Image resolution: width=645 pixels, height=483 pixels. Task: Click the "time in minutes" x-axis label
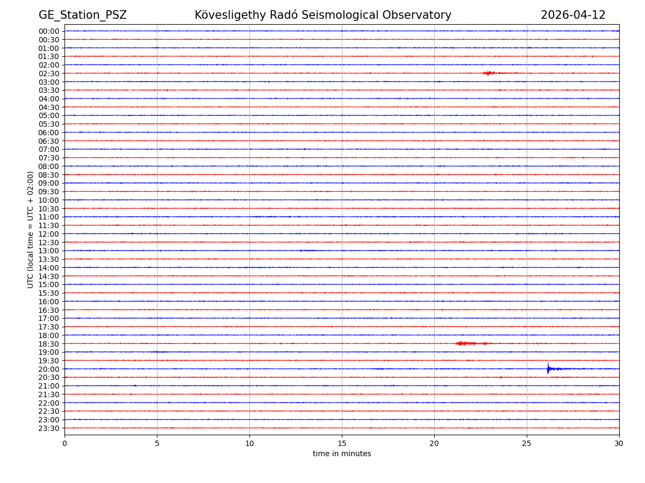342,454
